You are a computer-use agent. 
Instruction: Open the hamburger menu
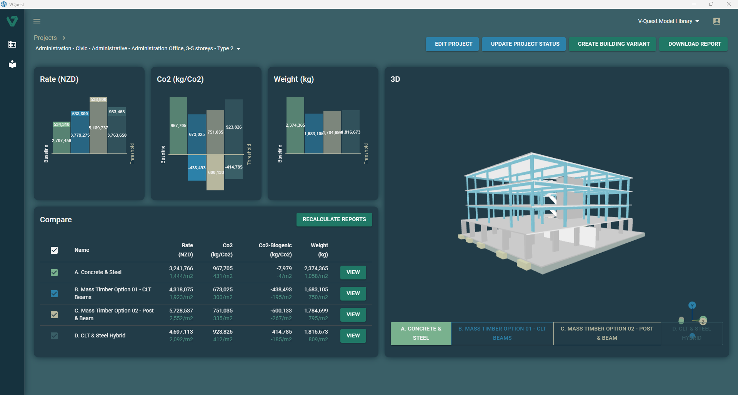(37, 21)
